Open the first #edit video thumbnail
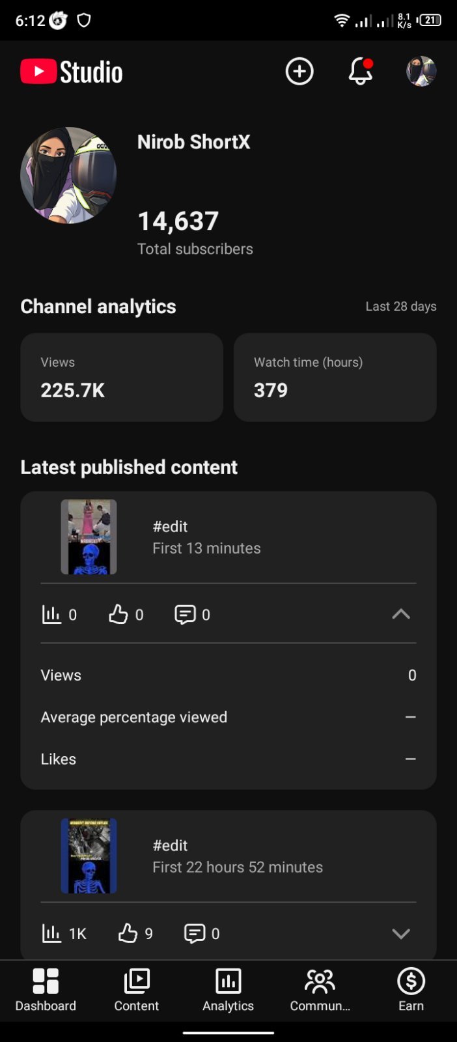The width and height of the screenshot is (457, 1042). coord(89,537)
